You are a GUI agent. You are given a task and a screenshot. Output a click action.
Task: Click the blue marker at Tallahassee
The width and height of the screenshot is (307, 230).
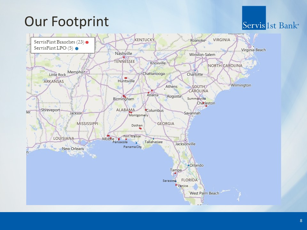153,139
